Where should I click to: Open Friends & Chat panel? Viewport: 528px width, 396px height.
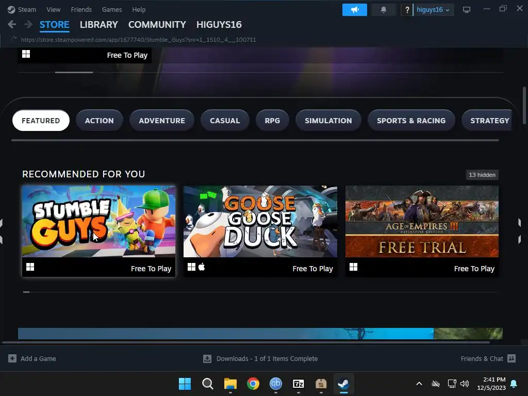tap(482, 359)
